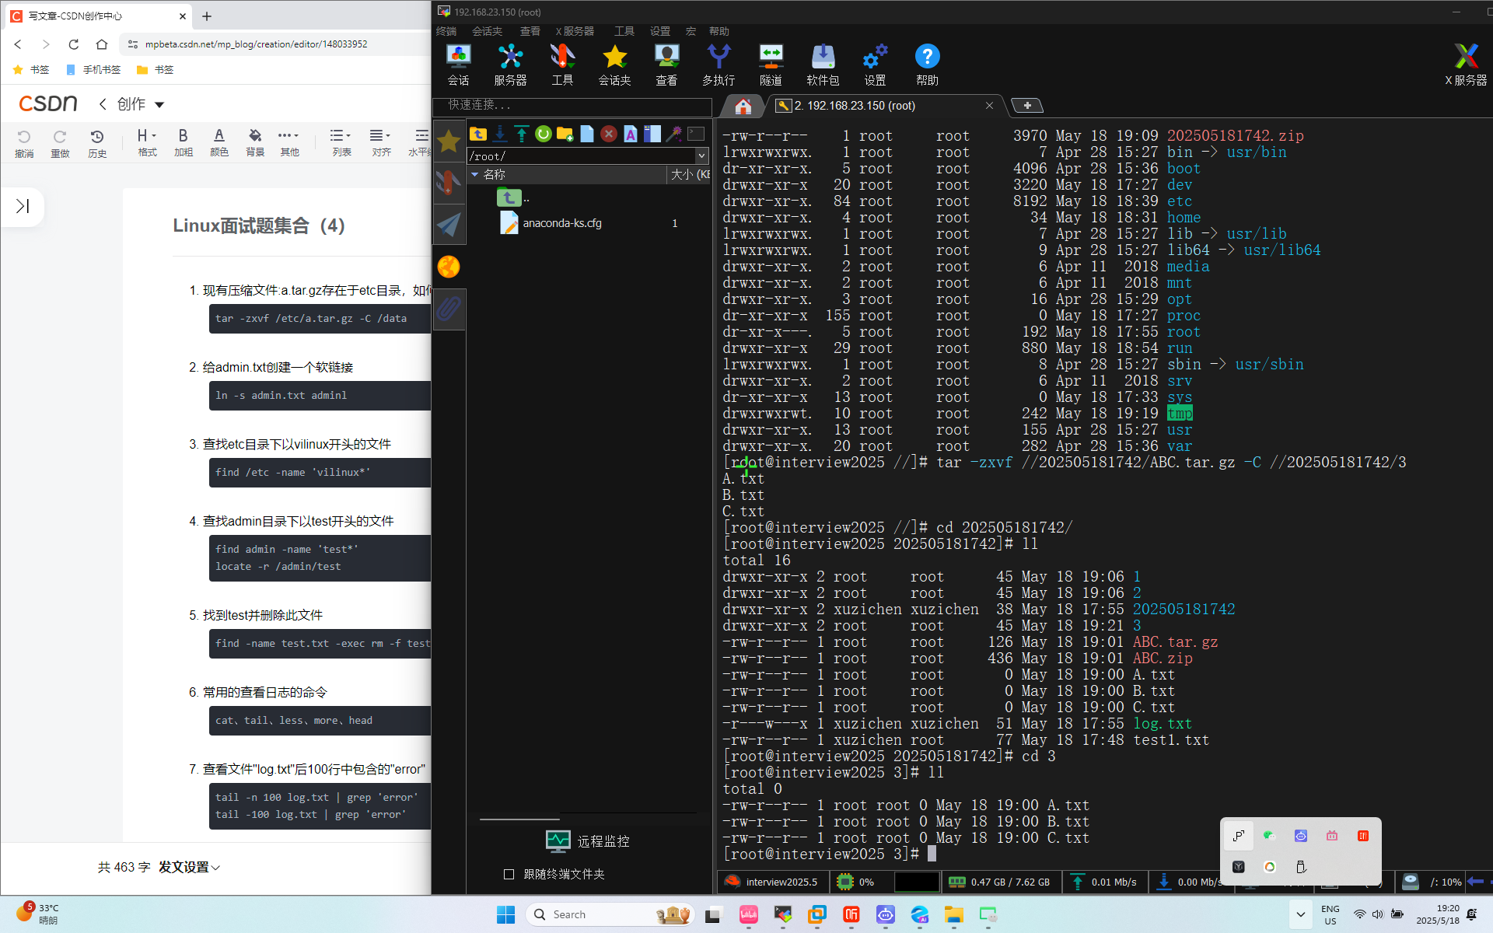Open the 软件包 packages tool
This screenshot has width=1493, height=933.
click(822, 64)
